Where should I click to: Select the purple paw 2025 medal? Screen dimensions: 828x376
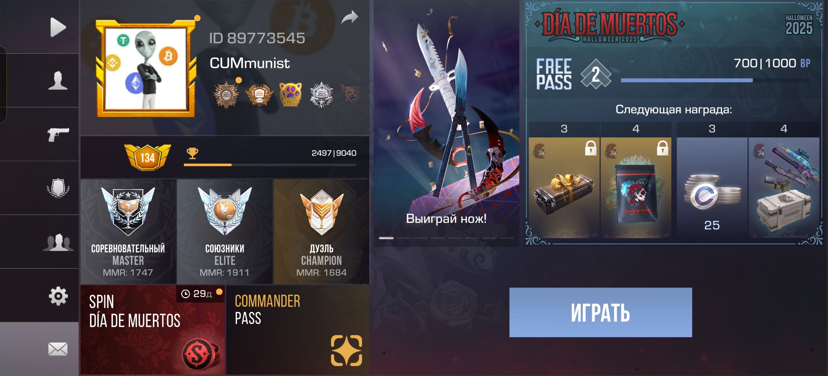point(290,95)
